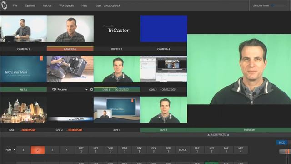Click the green NET 1 label bar
291x164 pixels.
23,90
